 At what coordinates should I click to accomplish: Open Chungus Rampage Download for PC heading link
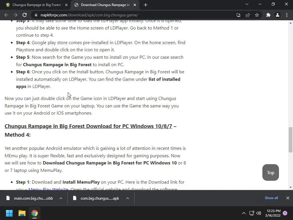click(88, 126)
